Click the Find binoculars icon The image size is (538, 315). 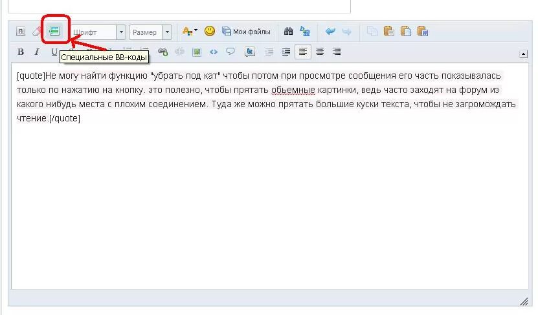click(288, 32)
